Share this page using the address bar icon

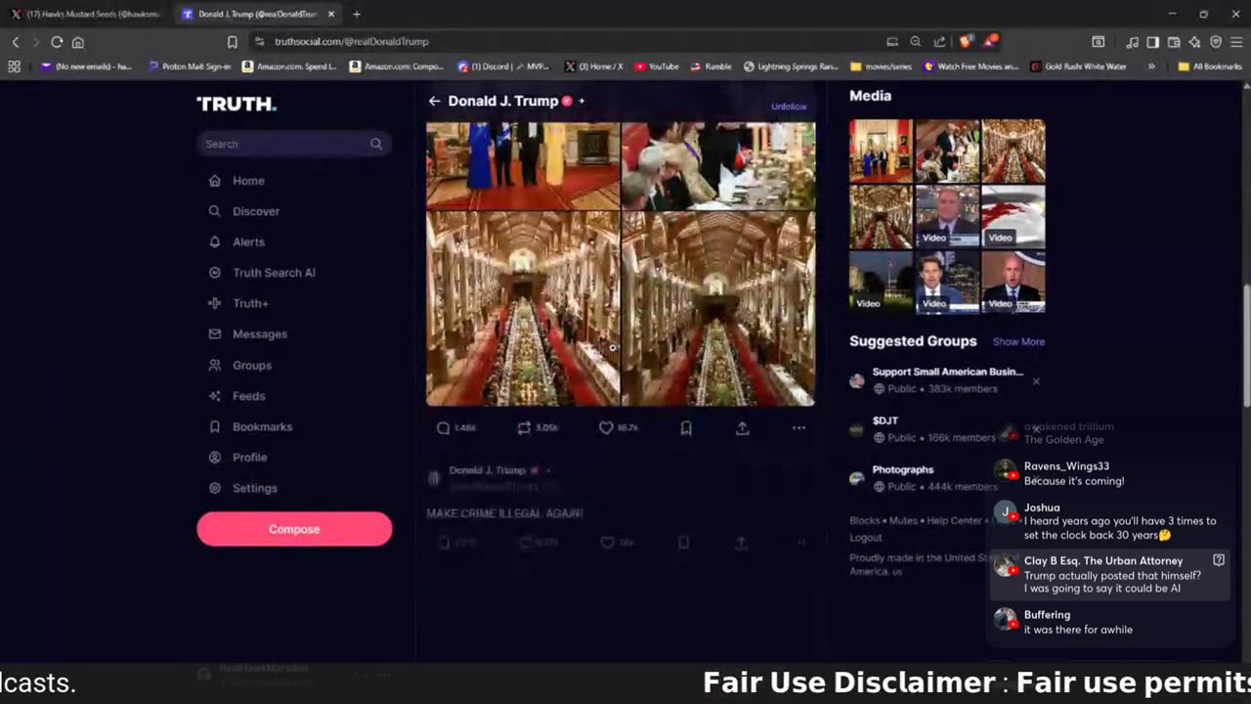[x=939, y=42]
